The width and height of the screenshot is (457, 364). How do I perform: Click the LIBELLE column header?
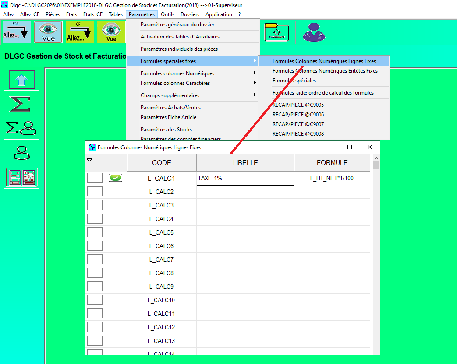[245, 163]
